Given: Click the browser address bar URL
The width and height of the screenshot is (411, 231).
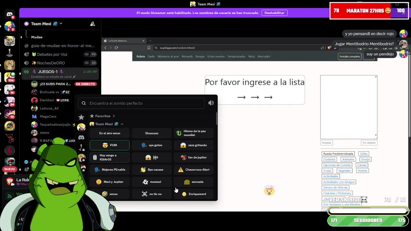Looking at the screenshot, I should tap(178, 48).
